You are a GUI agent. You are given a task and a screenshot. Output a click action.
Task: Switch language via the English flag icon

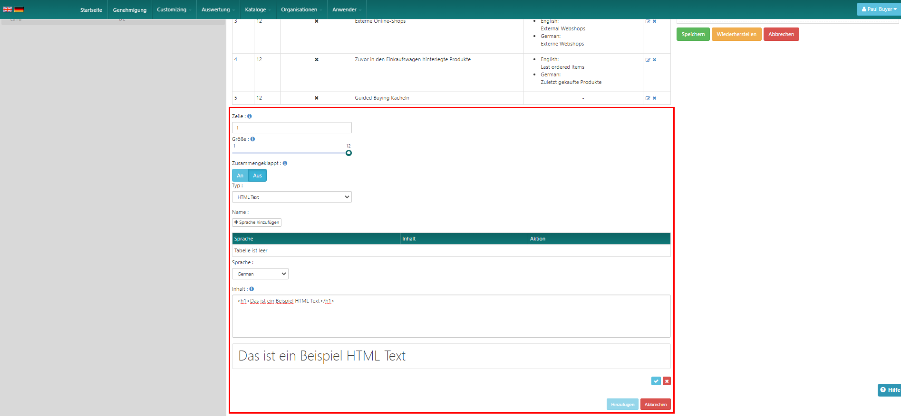tap(7, 9)
